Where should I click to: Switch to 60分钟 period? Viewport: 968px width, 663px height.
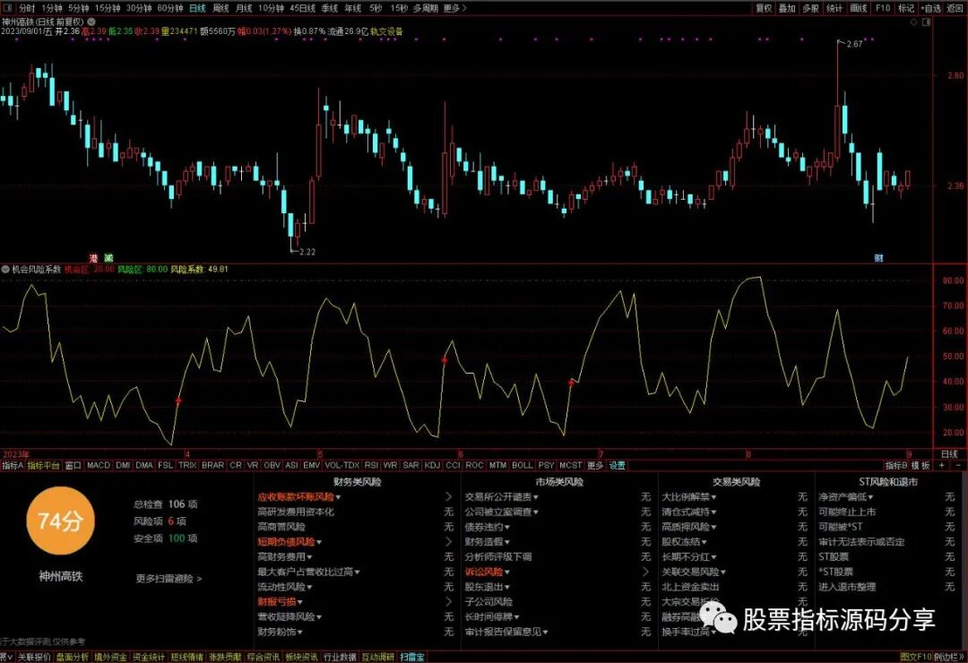(170, 8)
